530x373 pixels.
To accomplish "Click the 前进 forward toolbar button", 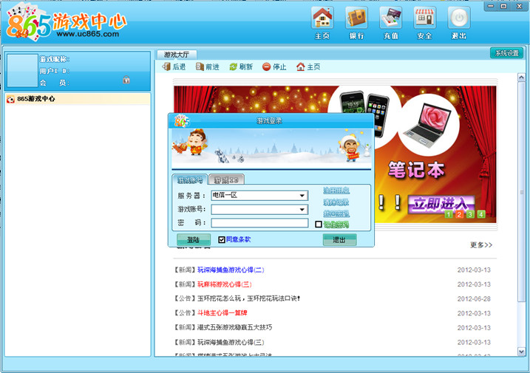I will point(208,67).
